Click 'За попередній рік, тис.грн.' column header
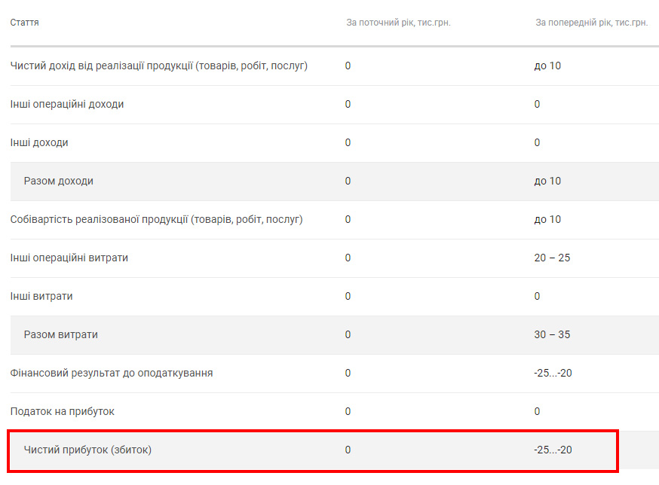The image size is (659, 485). tap(591, 23)
